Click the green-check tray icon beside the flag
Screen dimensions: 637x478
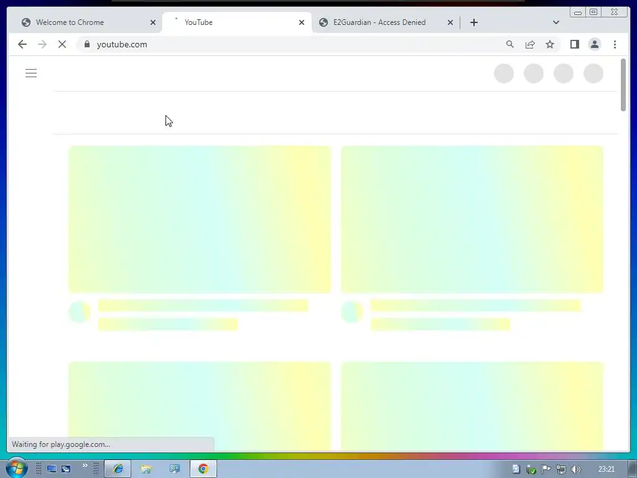(531, 469)
